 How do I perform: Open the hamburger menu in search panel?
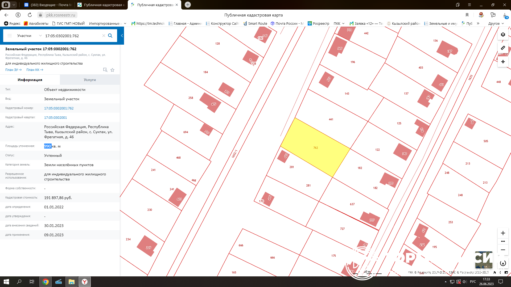[x=10, y=36]
